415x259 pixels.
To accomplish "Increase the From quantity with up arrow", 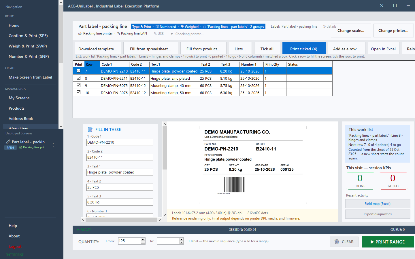I will pos(143,239).
